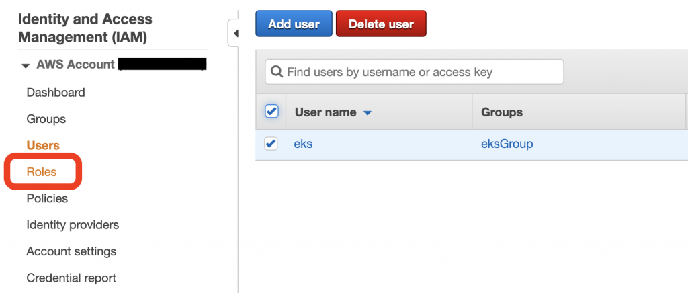The width and height of the screenshot is (688, 293).
Task: Open the Roles page
Action: [x=42, y=172]
